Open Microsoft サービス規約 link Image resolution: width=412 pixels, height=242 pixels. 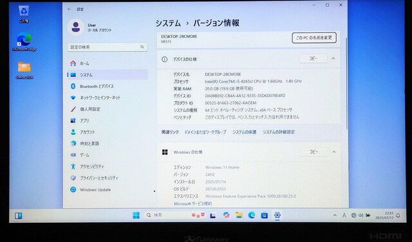pos(193,203)
